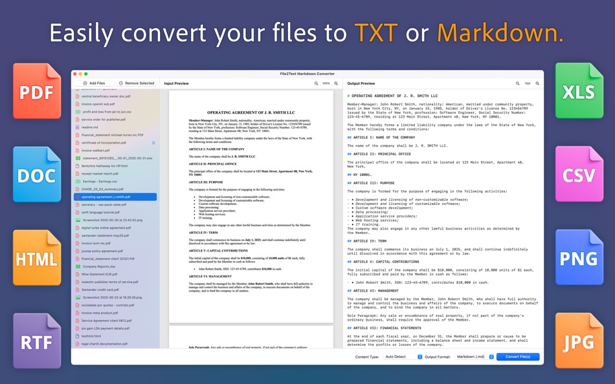Click the Add Files button

click(94, 83)
